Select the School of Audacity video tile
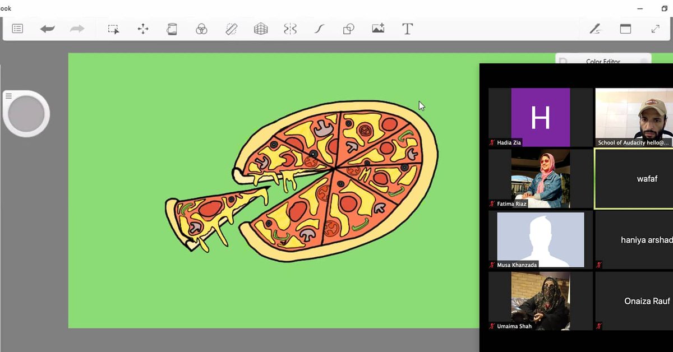Image resolution: width=673 pixels, height=352 pixels. pos(634,118)
